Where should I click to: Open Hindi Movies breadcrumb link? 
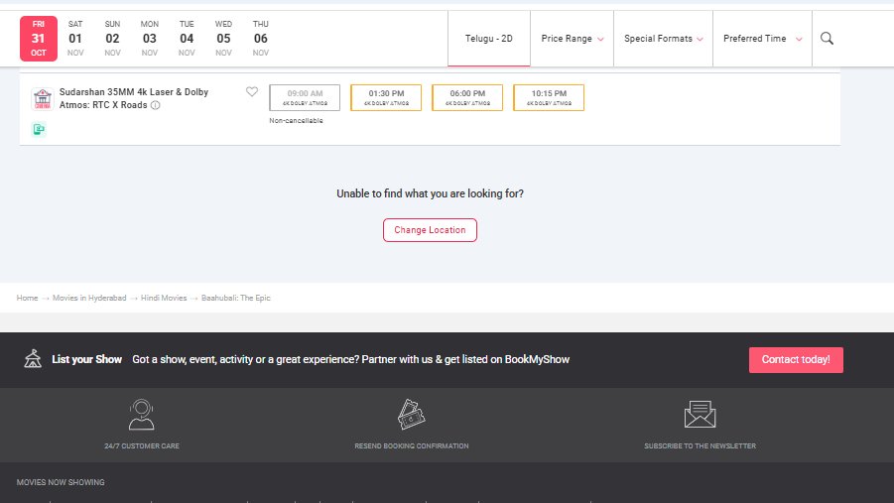click(x=164, y=298)
